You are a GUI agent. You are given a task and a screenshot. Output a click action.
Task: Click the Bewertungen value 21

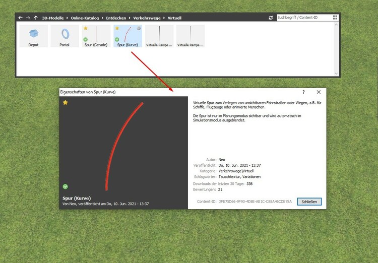point(220,189)
